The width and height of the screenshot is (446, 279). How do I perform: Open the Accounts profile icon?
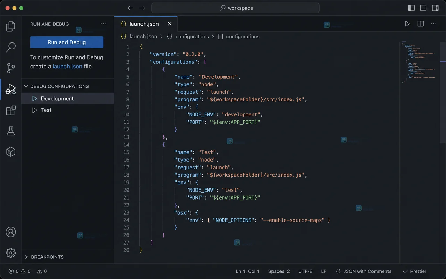click(x=11, y=232)
